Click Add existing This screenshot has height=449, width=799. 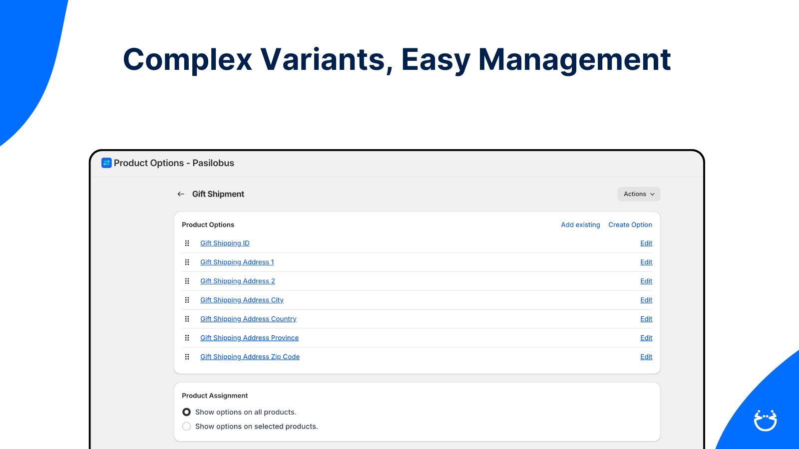[580, 224]
